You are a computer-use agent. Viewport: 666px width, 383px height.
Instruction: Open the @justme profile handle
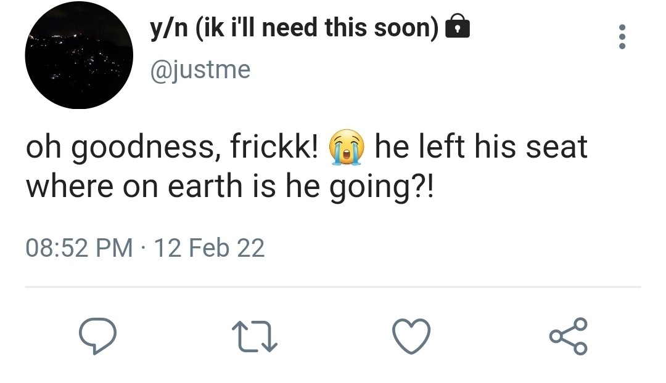(x=200, y=70)
